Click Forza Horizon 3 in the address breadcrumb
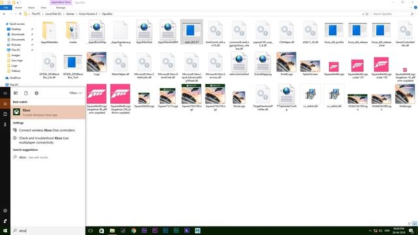 coord(88,14)
